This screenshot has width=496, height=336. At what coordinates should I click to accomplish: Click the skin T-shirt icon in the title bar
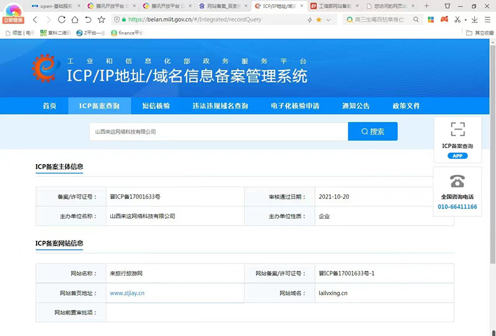point(447,6)
